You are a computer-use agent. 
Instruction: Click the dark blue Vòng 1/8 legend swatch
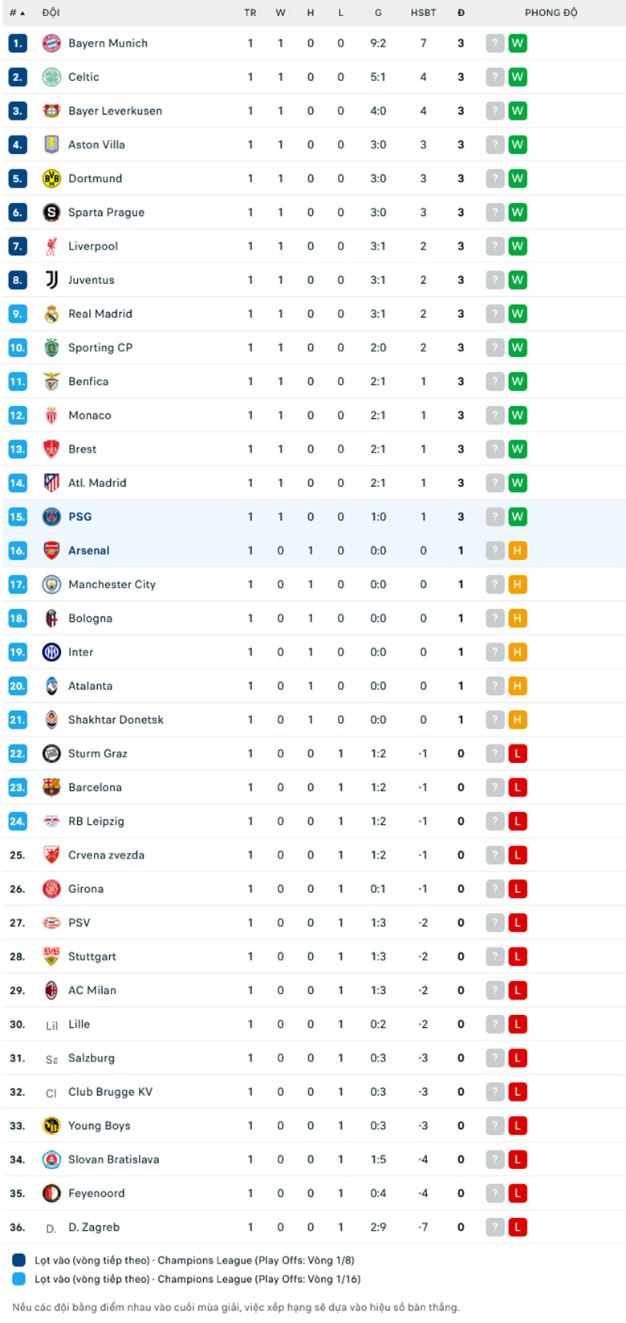pos(18,1260)
